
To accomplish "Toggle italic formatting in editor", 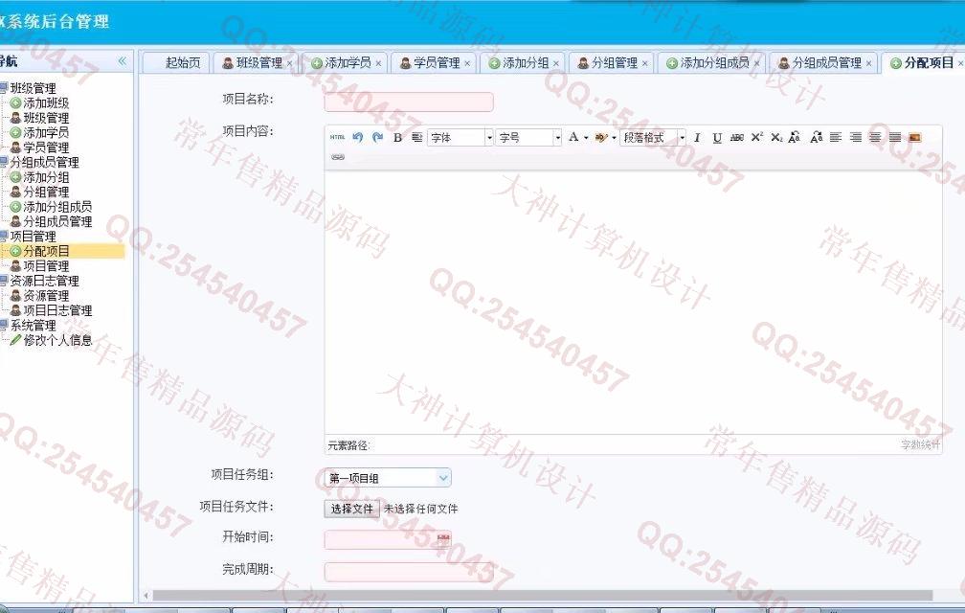I will click(697, 137).
